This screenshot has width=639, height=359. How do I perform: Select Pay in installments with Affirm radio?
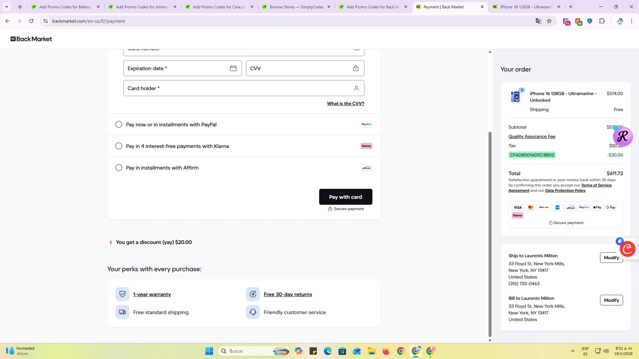pos(119,168)
